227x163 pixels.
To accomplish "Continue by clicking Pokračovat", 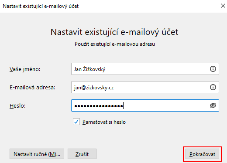I will pyautogui.click(x=202, y=154).
